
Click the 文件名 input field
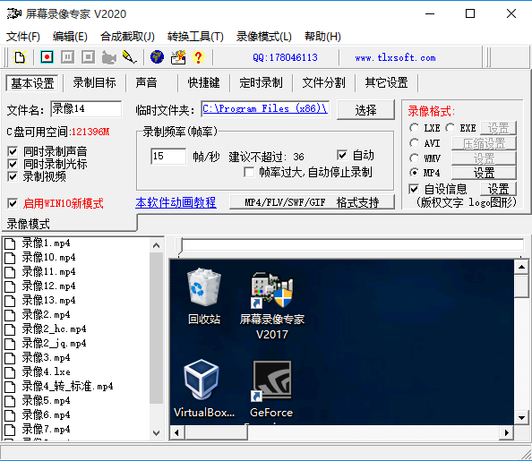(86, 109)
